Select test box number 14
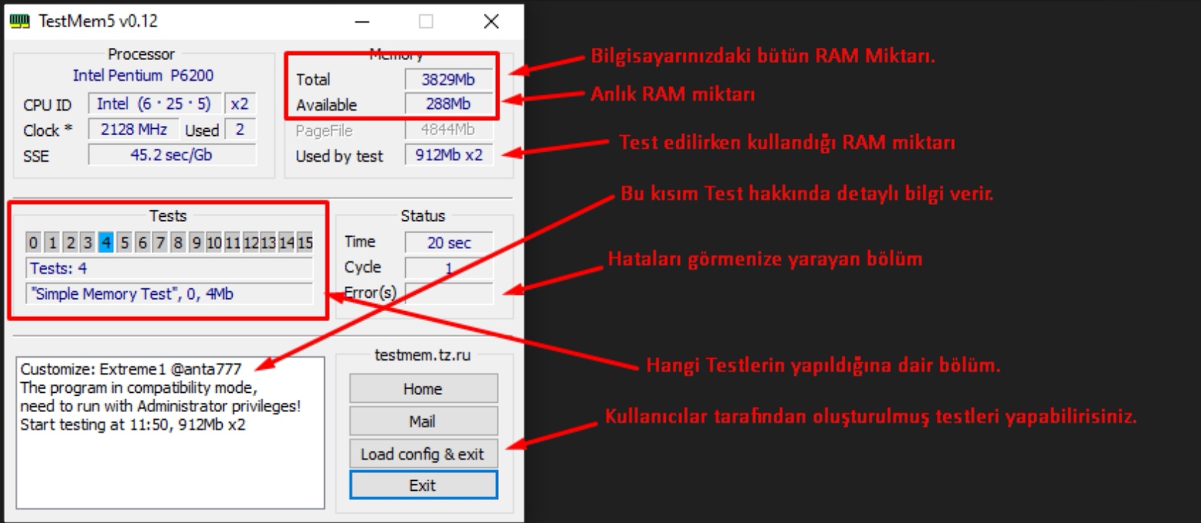 point(286,243)
